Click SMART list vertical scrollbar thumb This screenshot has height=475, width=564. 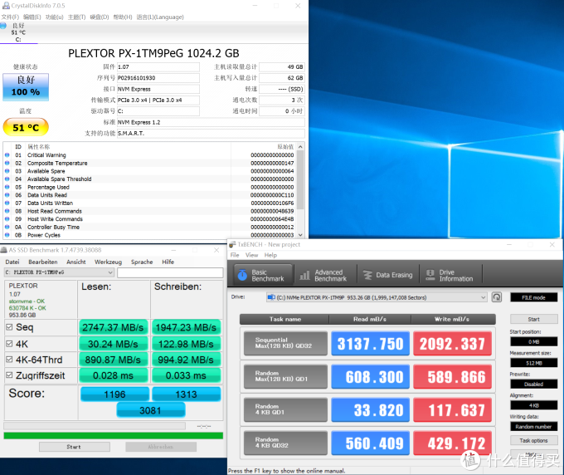[x=300, y=180]
